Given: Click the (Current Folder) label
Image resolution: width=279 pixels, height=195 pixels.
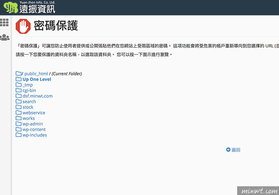Looking at the screenshot, I should point(67,74).
